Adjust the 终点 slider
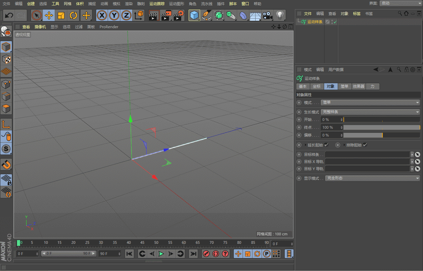The width and height of the screenshot is (423, 271). [x=382, y=127]
